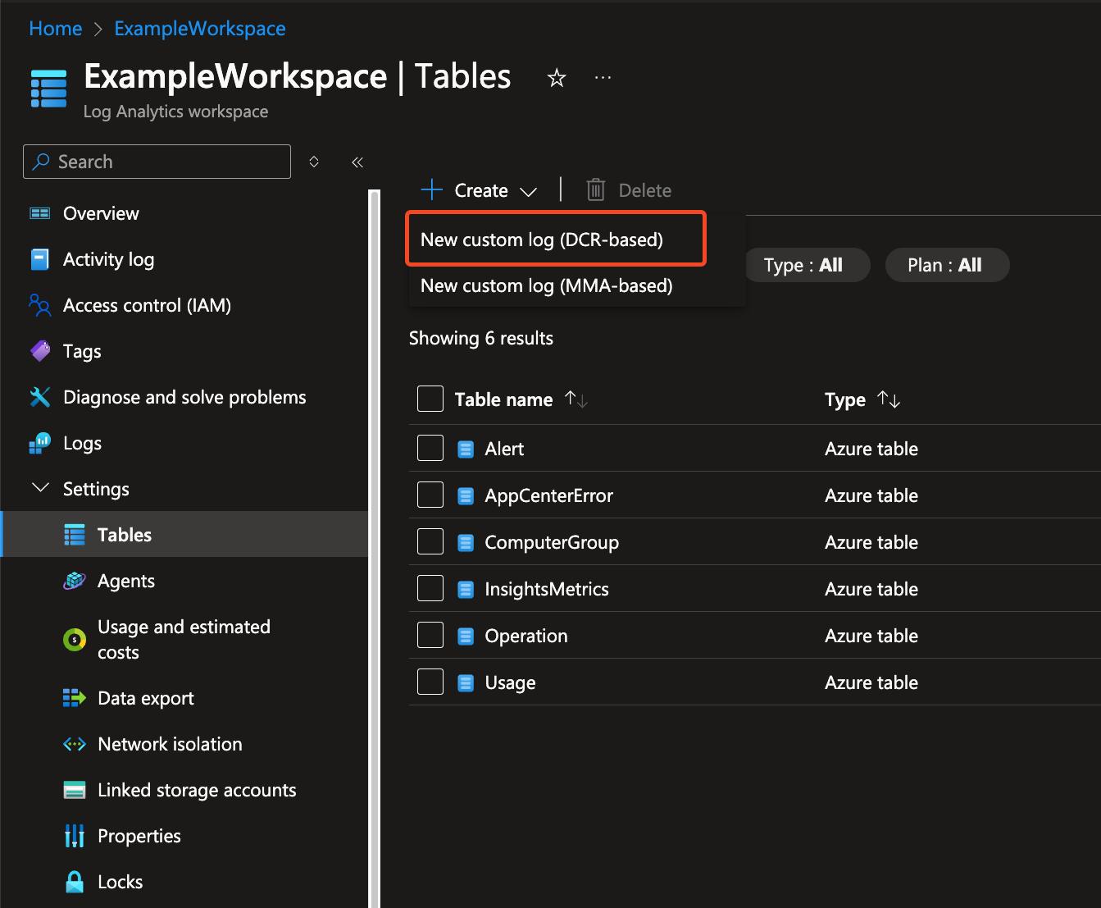Screen dimensions: 1101x908
Task: Click the Activity log icon
Action: (x=40, y=259)
